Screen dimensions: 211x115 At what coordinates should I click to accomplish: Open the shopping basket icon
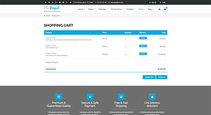(x=165, y=9)
